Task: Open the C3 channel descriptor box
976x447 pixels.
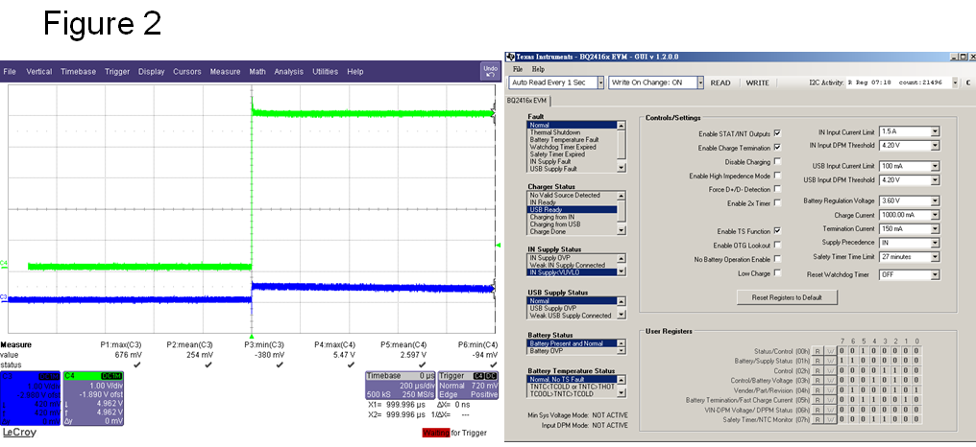Action: point(31,398)
